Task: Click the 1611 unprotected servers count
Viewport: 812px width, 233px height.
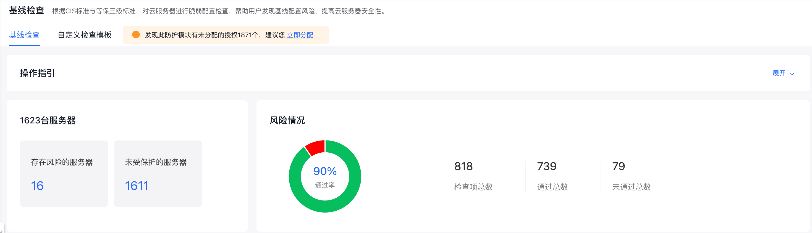Action: coord(137,186)
